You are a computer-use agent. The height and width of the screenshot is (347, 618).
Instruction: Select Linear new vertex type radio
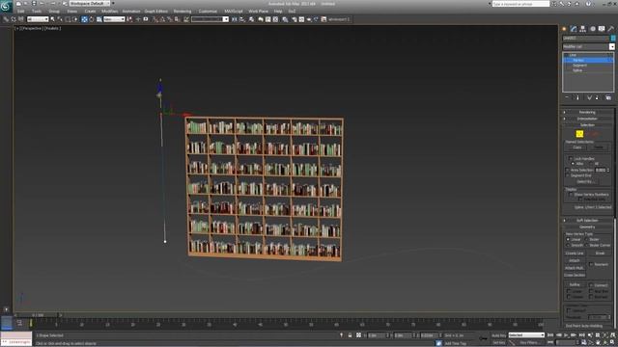[568, 239]
